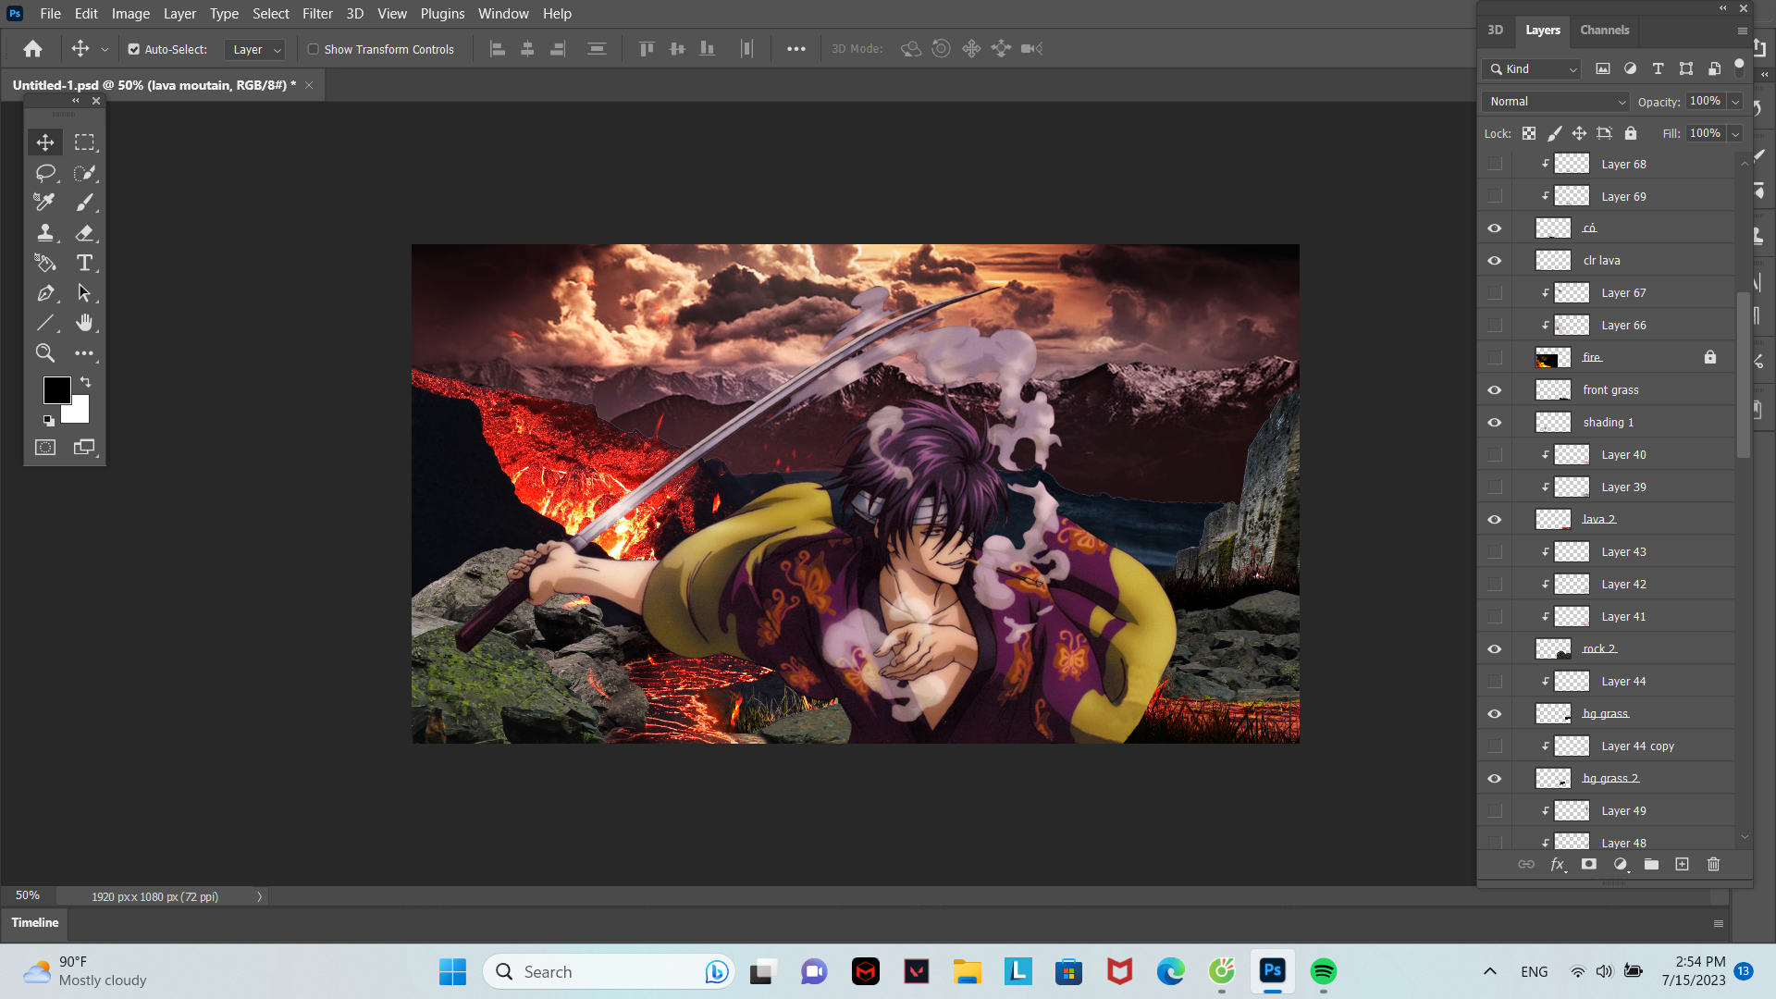
Task: Open the Normal blend mode dropdown
Action: pos(1555,102)
